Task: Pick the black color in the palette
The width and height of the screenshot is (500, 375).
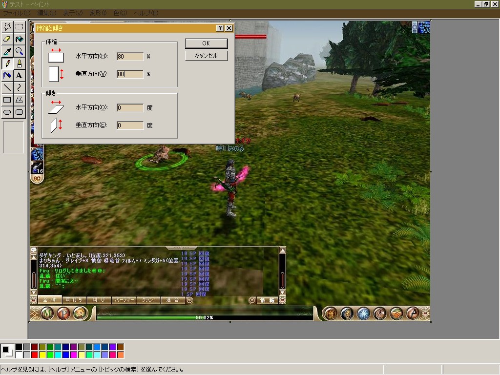Action: (19, 347)
